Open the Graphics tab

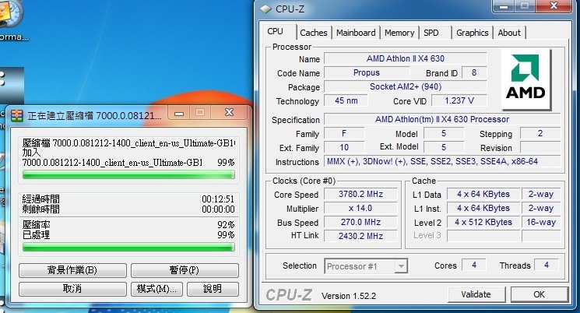tap(473, 33)
